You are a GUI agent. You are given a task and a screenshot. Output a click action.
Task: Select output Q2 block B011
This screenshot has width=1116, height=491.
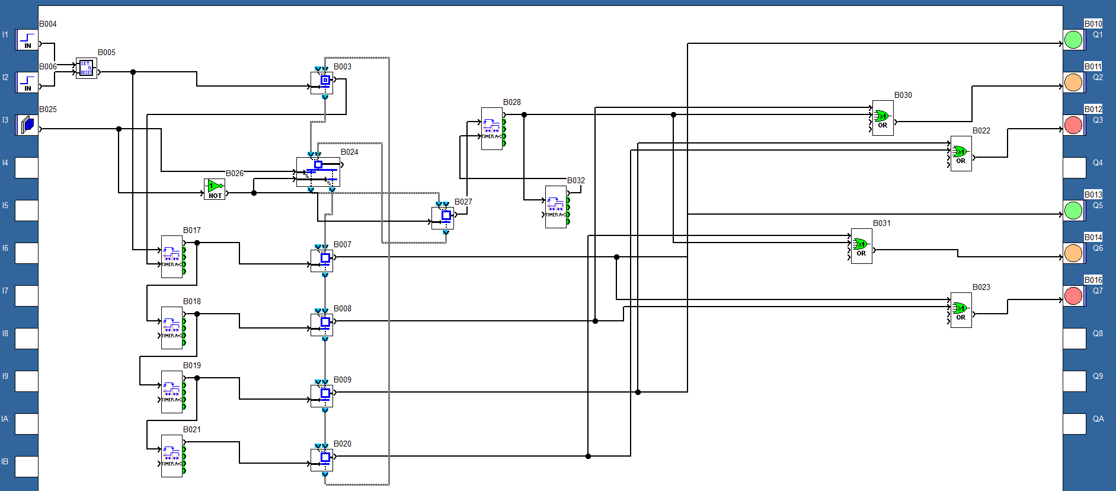point(1074,82)
